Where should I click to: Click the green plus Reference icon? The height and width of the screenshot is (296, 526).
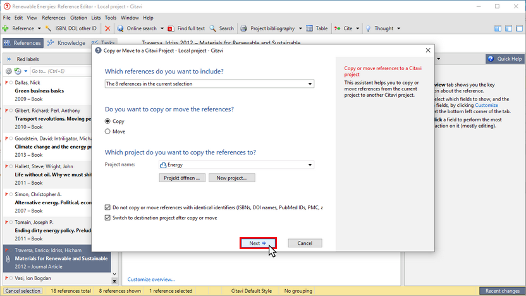coord(6,28)
